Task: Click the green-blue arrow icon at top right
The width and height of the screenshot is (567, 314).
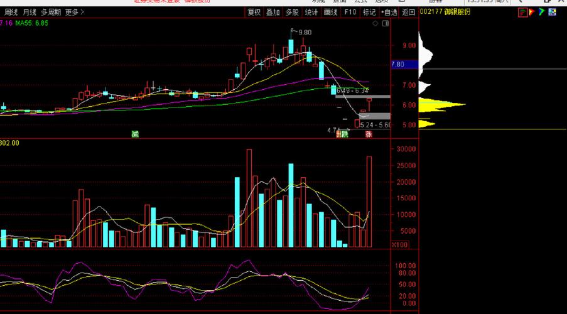Action: (542, 13)
